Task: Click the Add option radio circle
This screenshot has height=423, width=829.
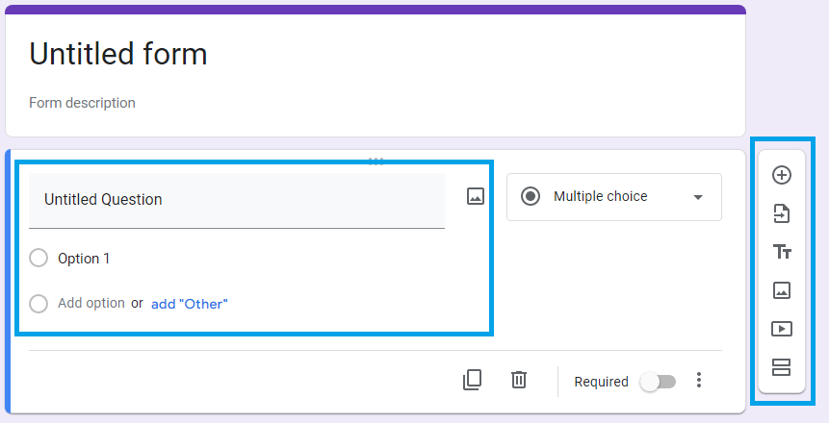Action: click(x=39, y=304)
